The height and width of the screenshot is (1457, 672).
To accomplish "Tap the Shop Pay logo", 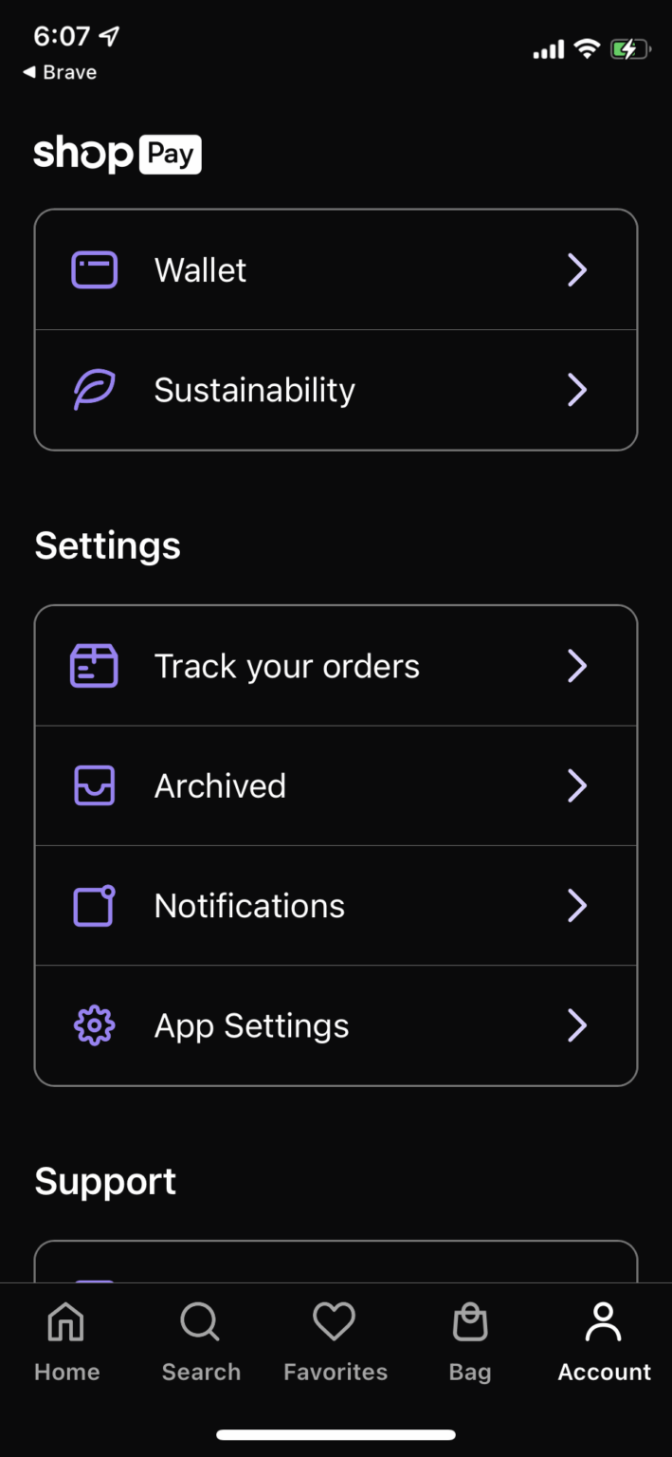I will (118, 155).
